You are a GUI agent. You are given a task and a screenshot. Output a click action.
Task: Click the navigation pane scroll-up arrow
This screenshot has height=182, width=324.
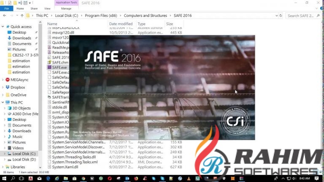[40, 22]
